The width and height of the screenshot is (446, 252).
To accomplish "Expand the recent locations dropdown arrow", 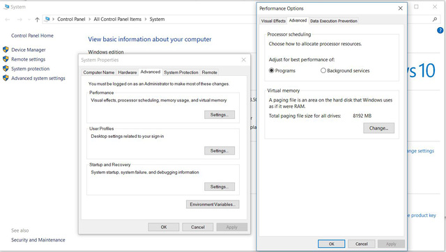I will [x=29, y=19].
